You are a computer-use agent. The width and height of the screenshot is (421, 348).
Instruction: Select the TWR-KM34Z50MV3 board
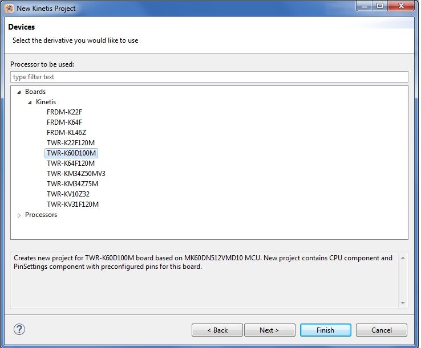pos(76,174)
